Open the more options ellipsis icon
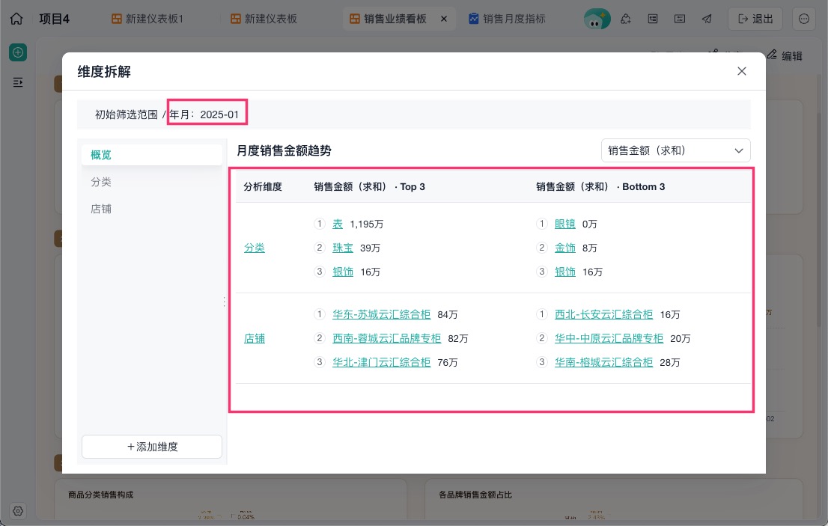This screenshot has width=828, height=526. (804, 19)
